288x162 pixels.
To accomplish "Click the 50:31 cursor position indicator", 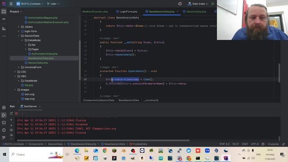I will [x=236, y=144].
